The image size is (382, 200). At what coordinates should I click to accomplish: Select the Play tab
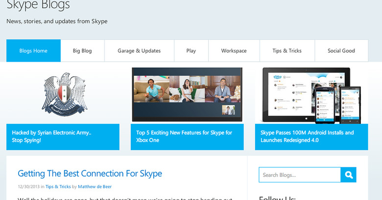coord(191,50)
